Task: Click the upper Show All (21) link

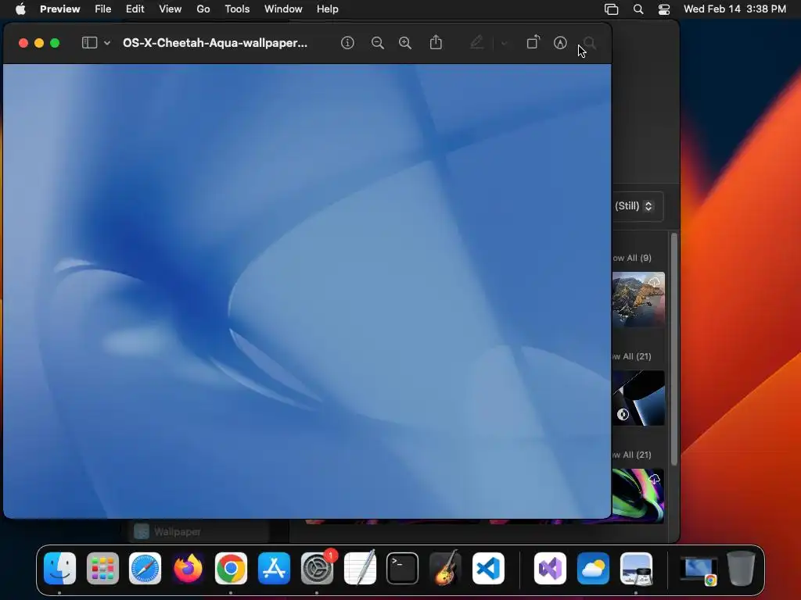Action: click(x=632, y=356)
